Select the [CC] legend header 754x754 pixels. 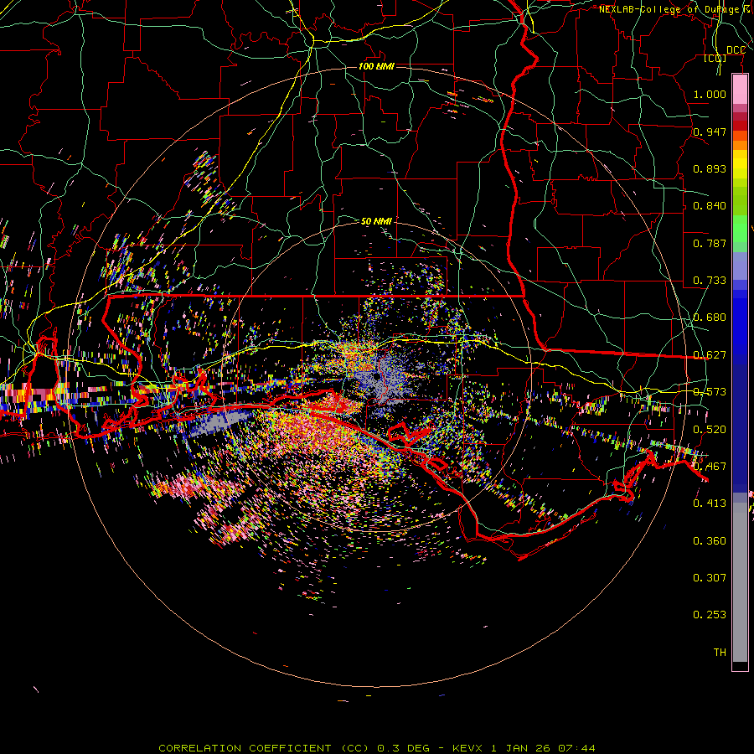(x=715, y=58)
